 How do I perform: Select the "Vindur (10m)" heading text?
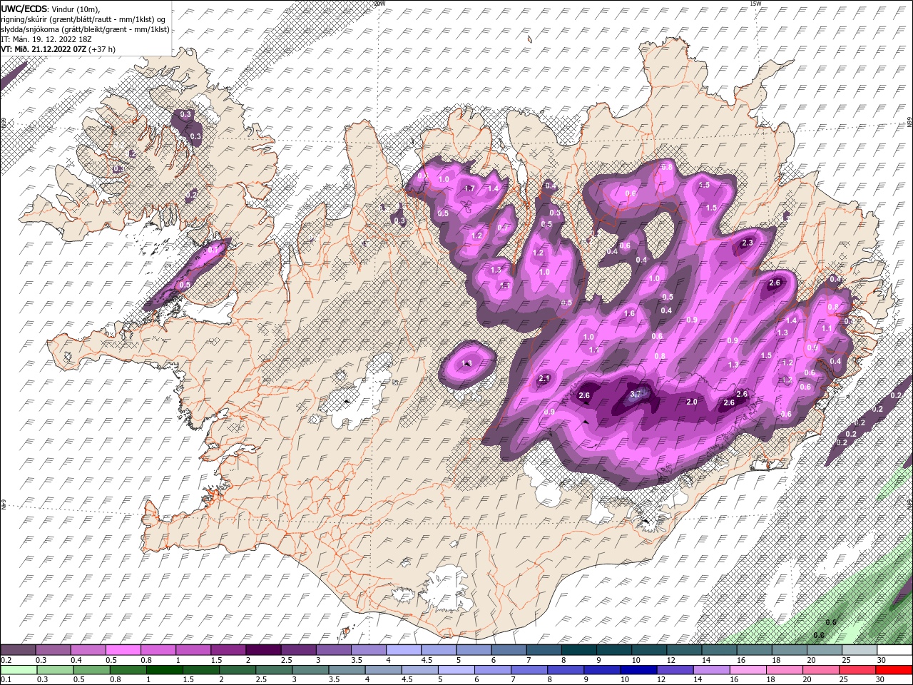[76, 8]
